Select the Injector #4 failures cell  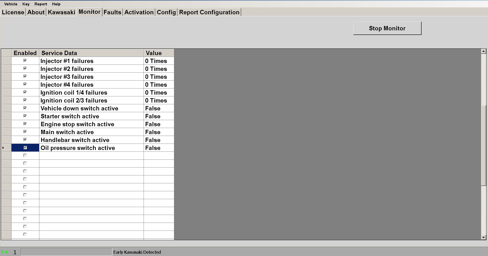pos(91,84)
